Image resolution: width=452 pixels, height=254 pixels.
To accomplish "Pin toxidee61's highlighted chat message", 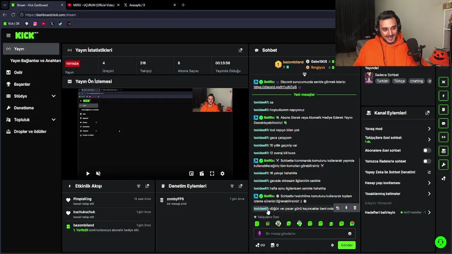I will [x=346, y=208].
